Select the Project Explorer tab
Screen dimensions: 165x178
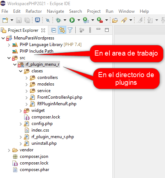(23, 30)
